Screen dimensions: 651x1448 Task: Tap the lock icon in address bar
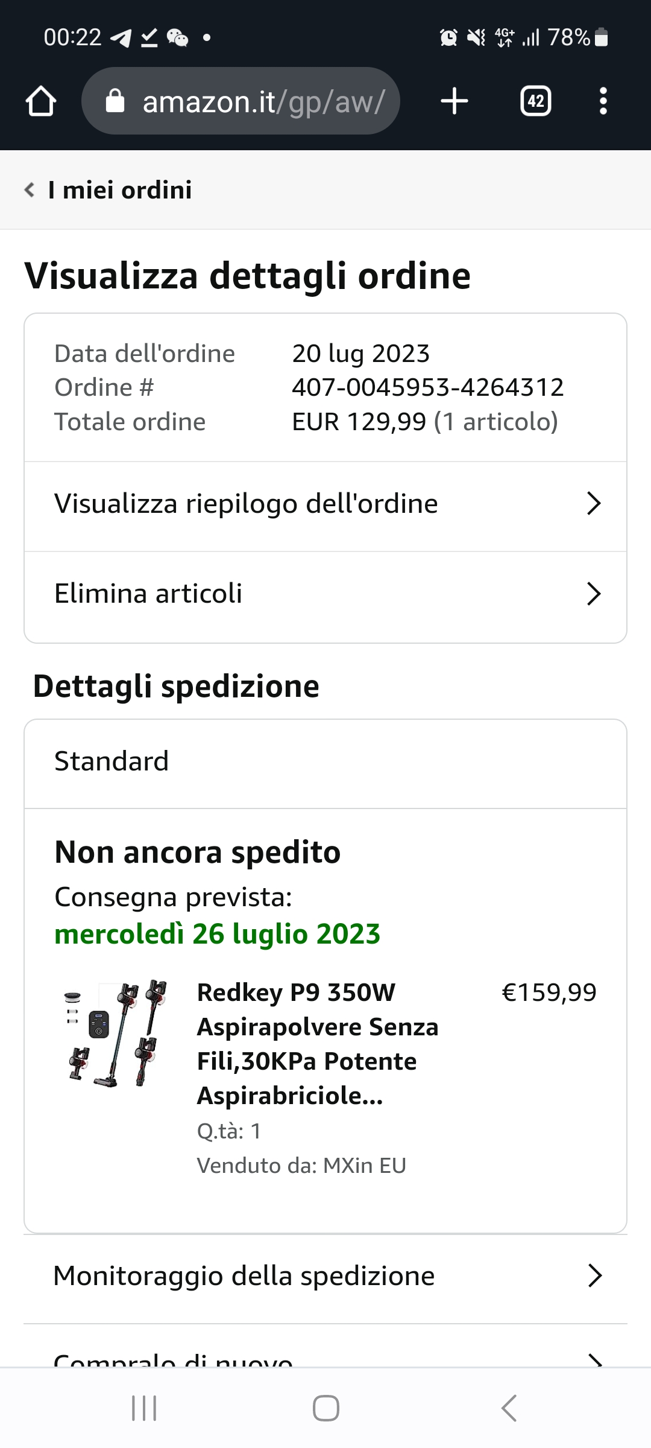(x=115, y=101)
